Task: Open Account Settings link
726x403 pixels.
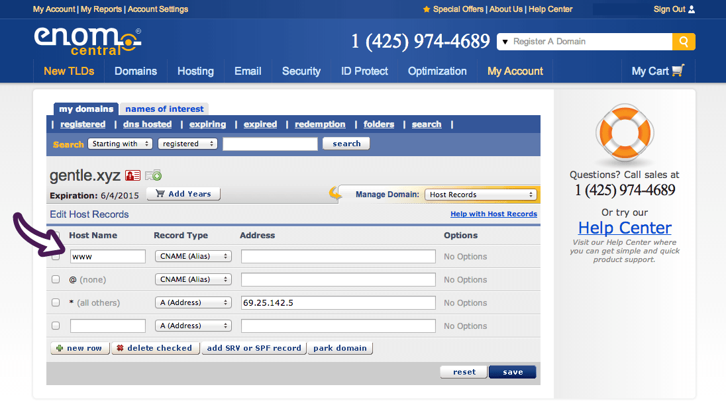Action: [x=158, y=9]
